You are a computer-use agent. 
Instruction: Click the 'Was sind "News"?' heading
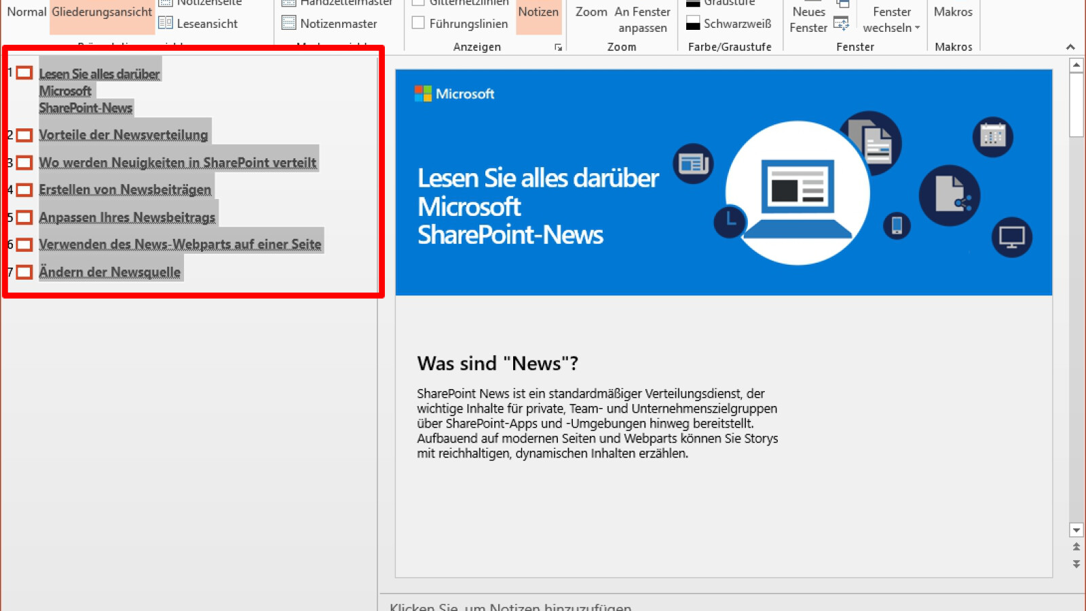tap(498, 364)
